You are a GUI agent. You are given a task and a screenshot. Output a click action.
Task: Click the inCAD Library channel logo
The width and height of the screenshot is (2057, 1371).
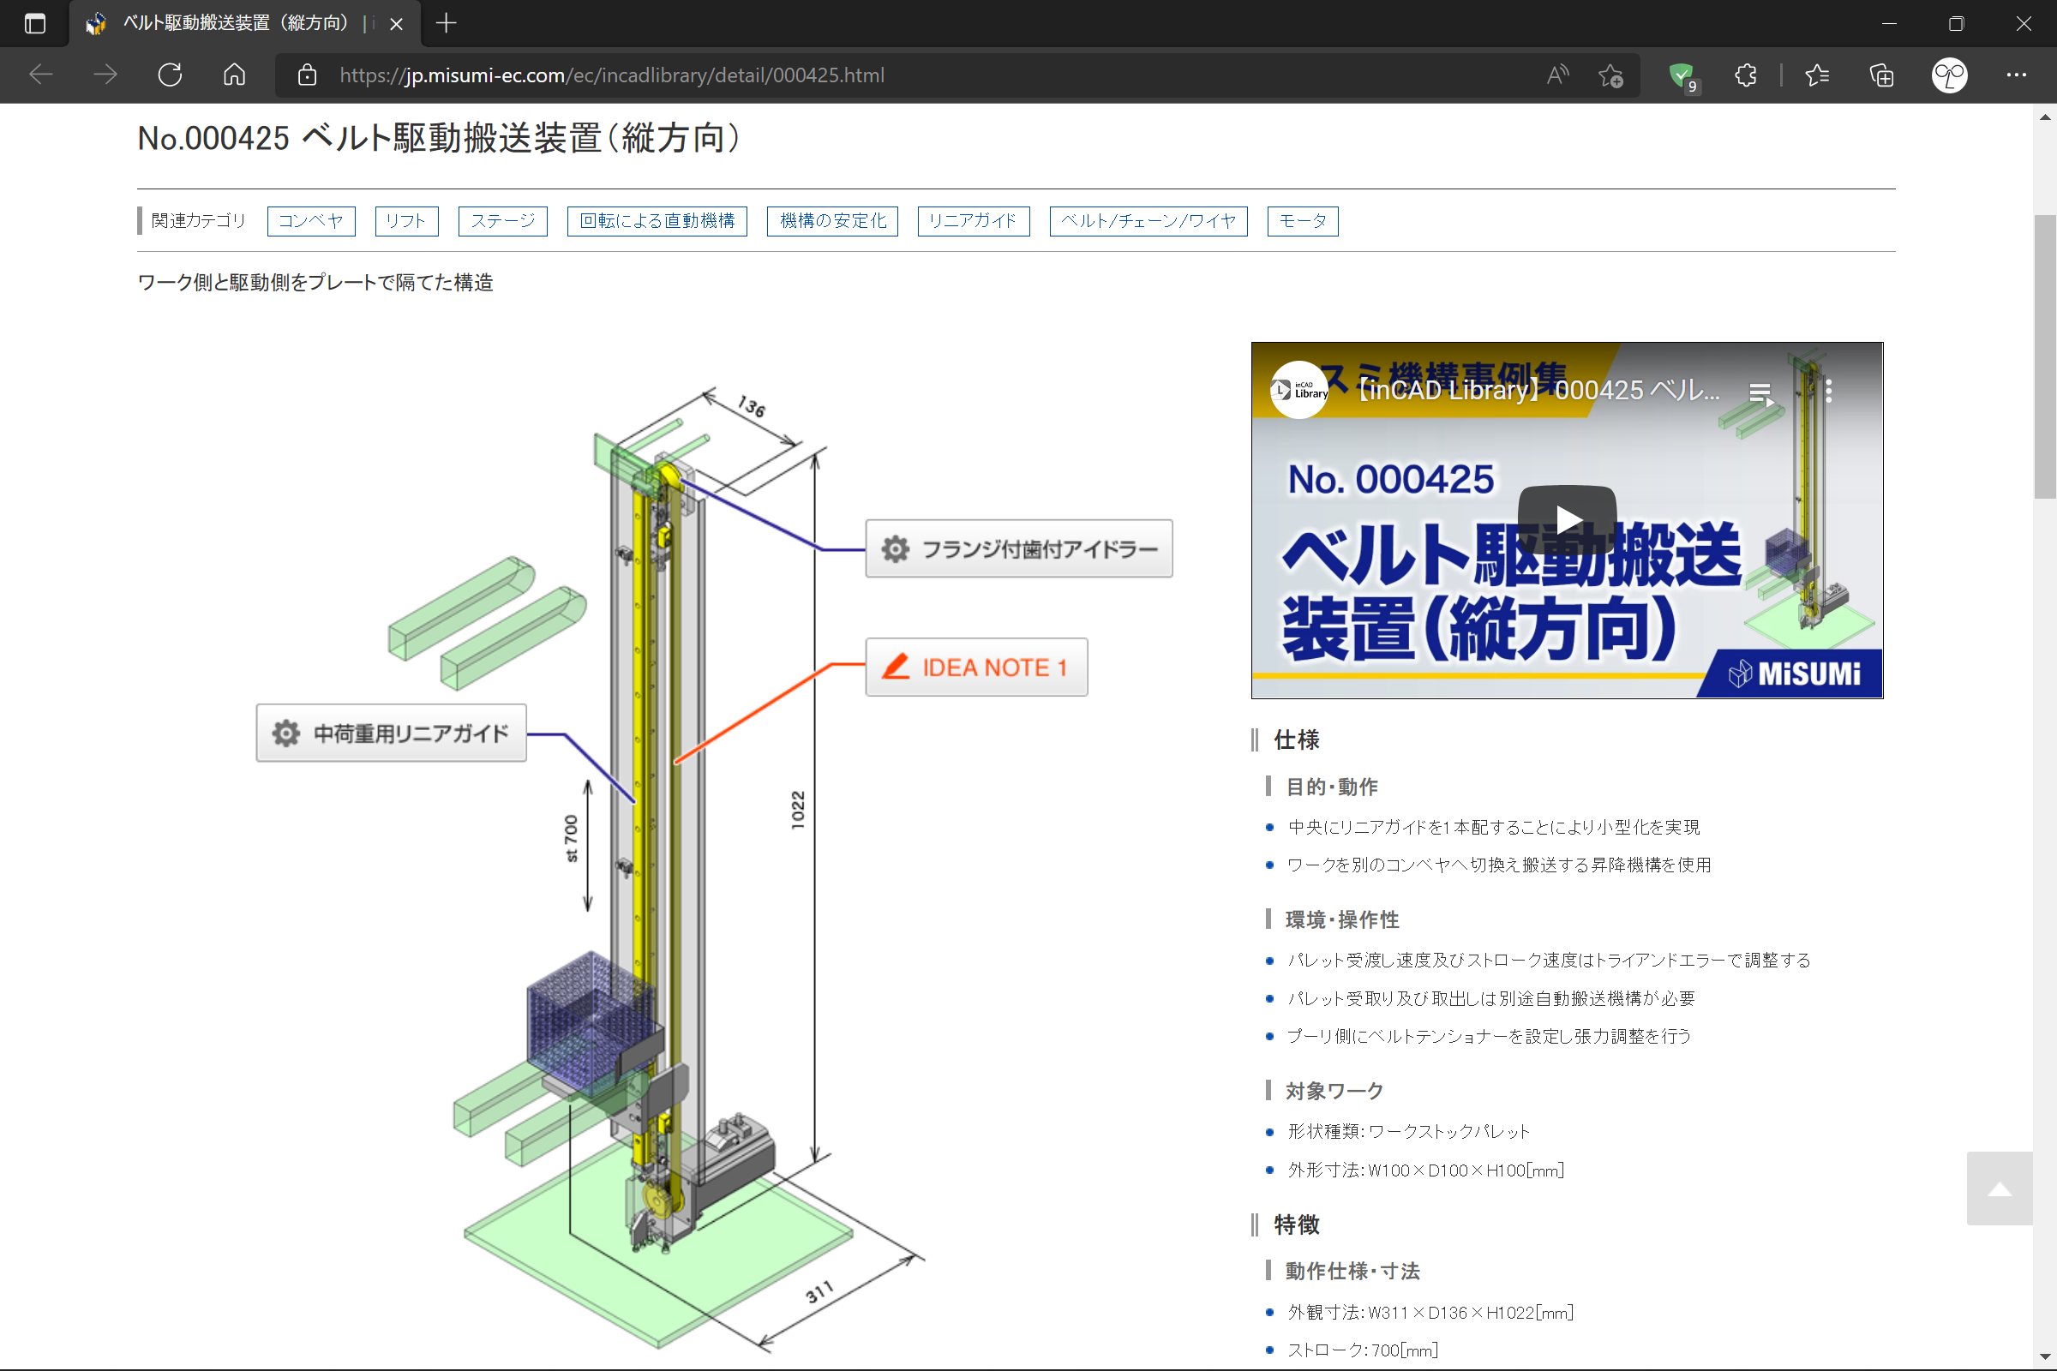click(1299, 390)
